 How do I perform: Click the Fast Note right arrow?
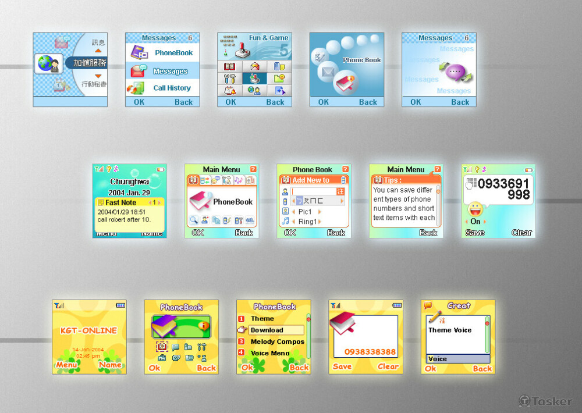tap(159, 202)
